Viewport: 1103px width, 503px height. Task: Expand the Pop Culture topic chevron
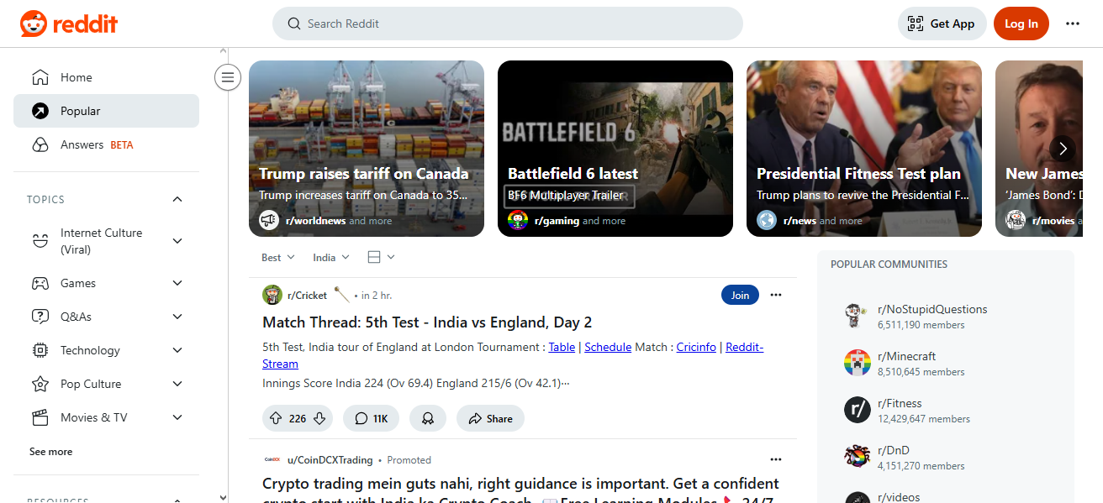click(x=177, y=384)
